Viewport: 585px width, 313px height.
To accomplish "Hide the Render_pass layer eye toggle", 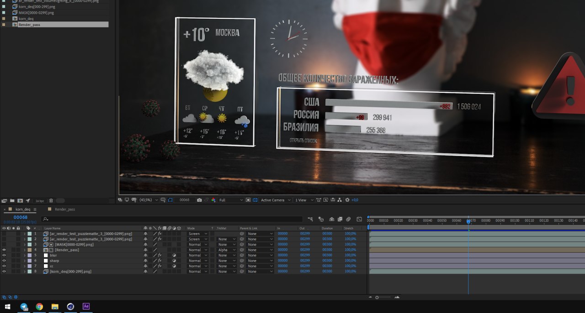I will click(x=4, y=250).
